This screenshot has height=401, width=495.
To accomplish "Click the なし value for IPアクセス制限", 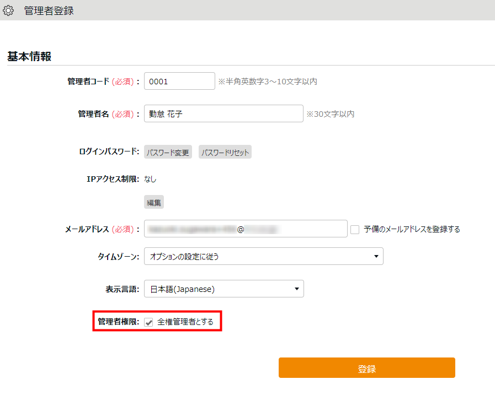I will click(150, 178).
